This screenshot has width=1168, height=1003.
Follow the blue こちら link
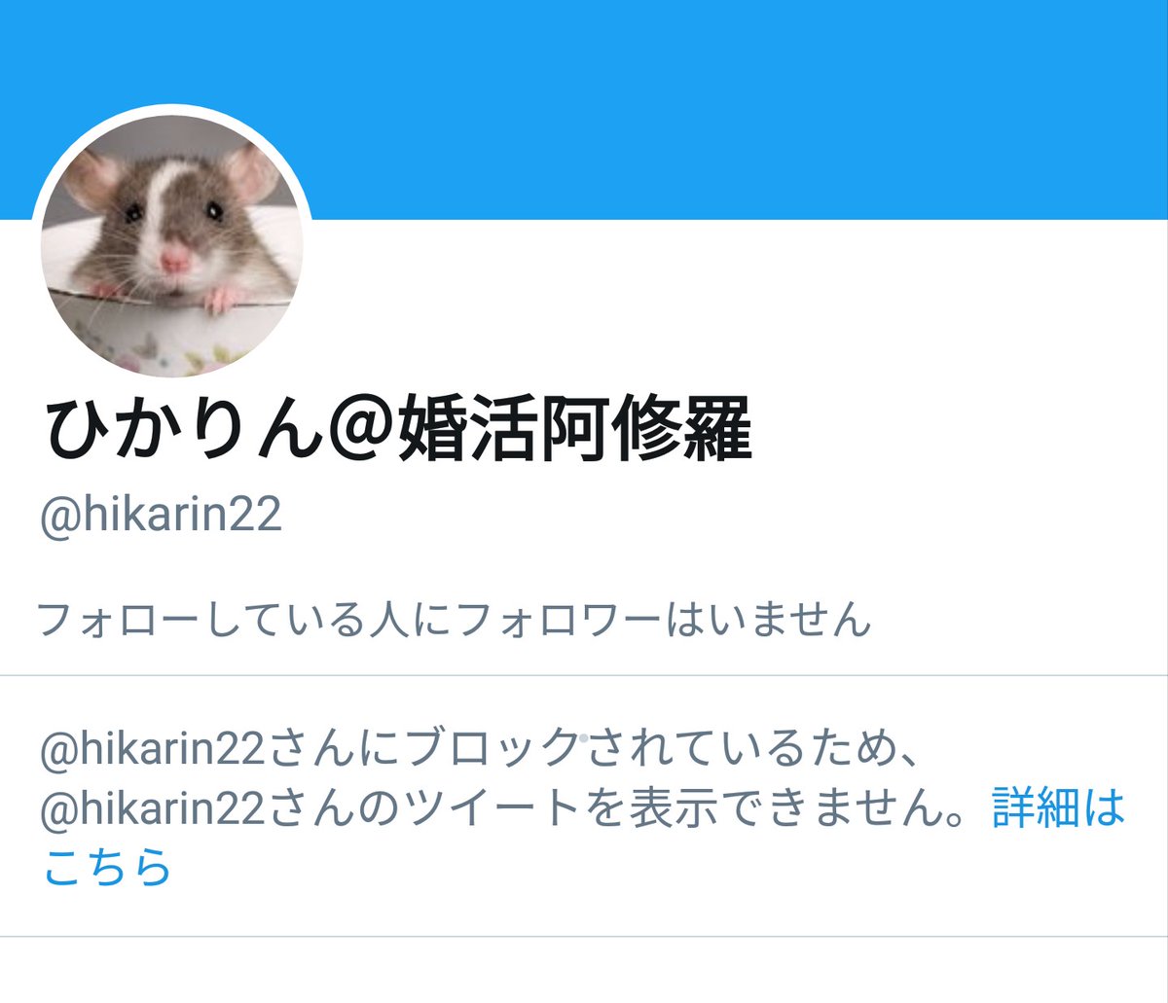(x=107, y=867)
